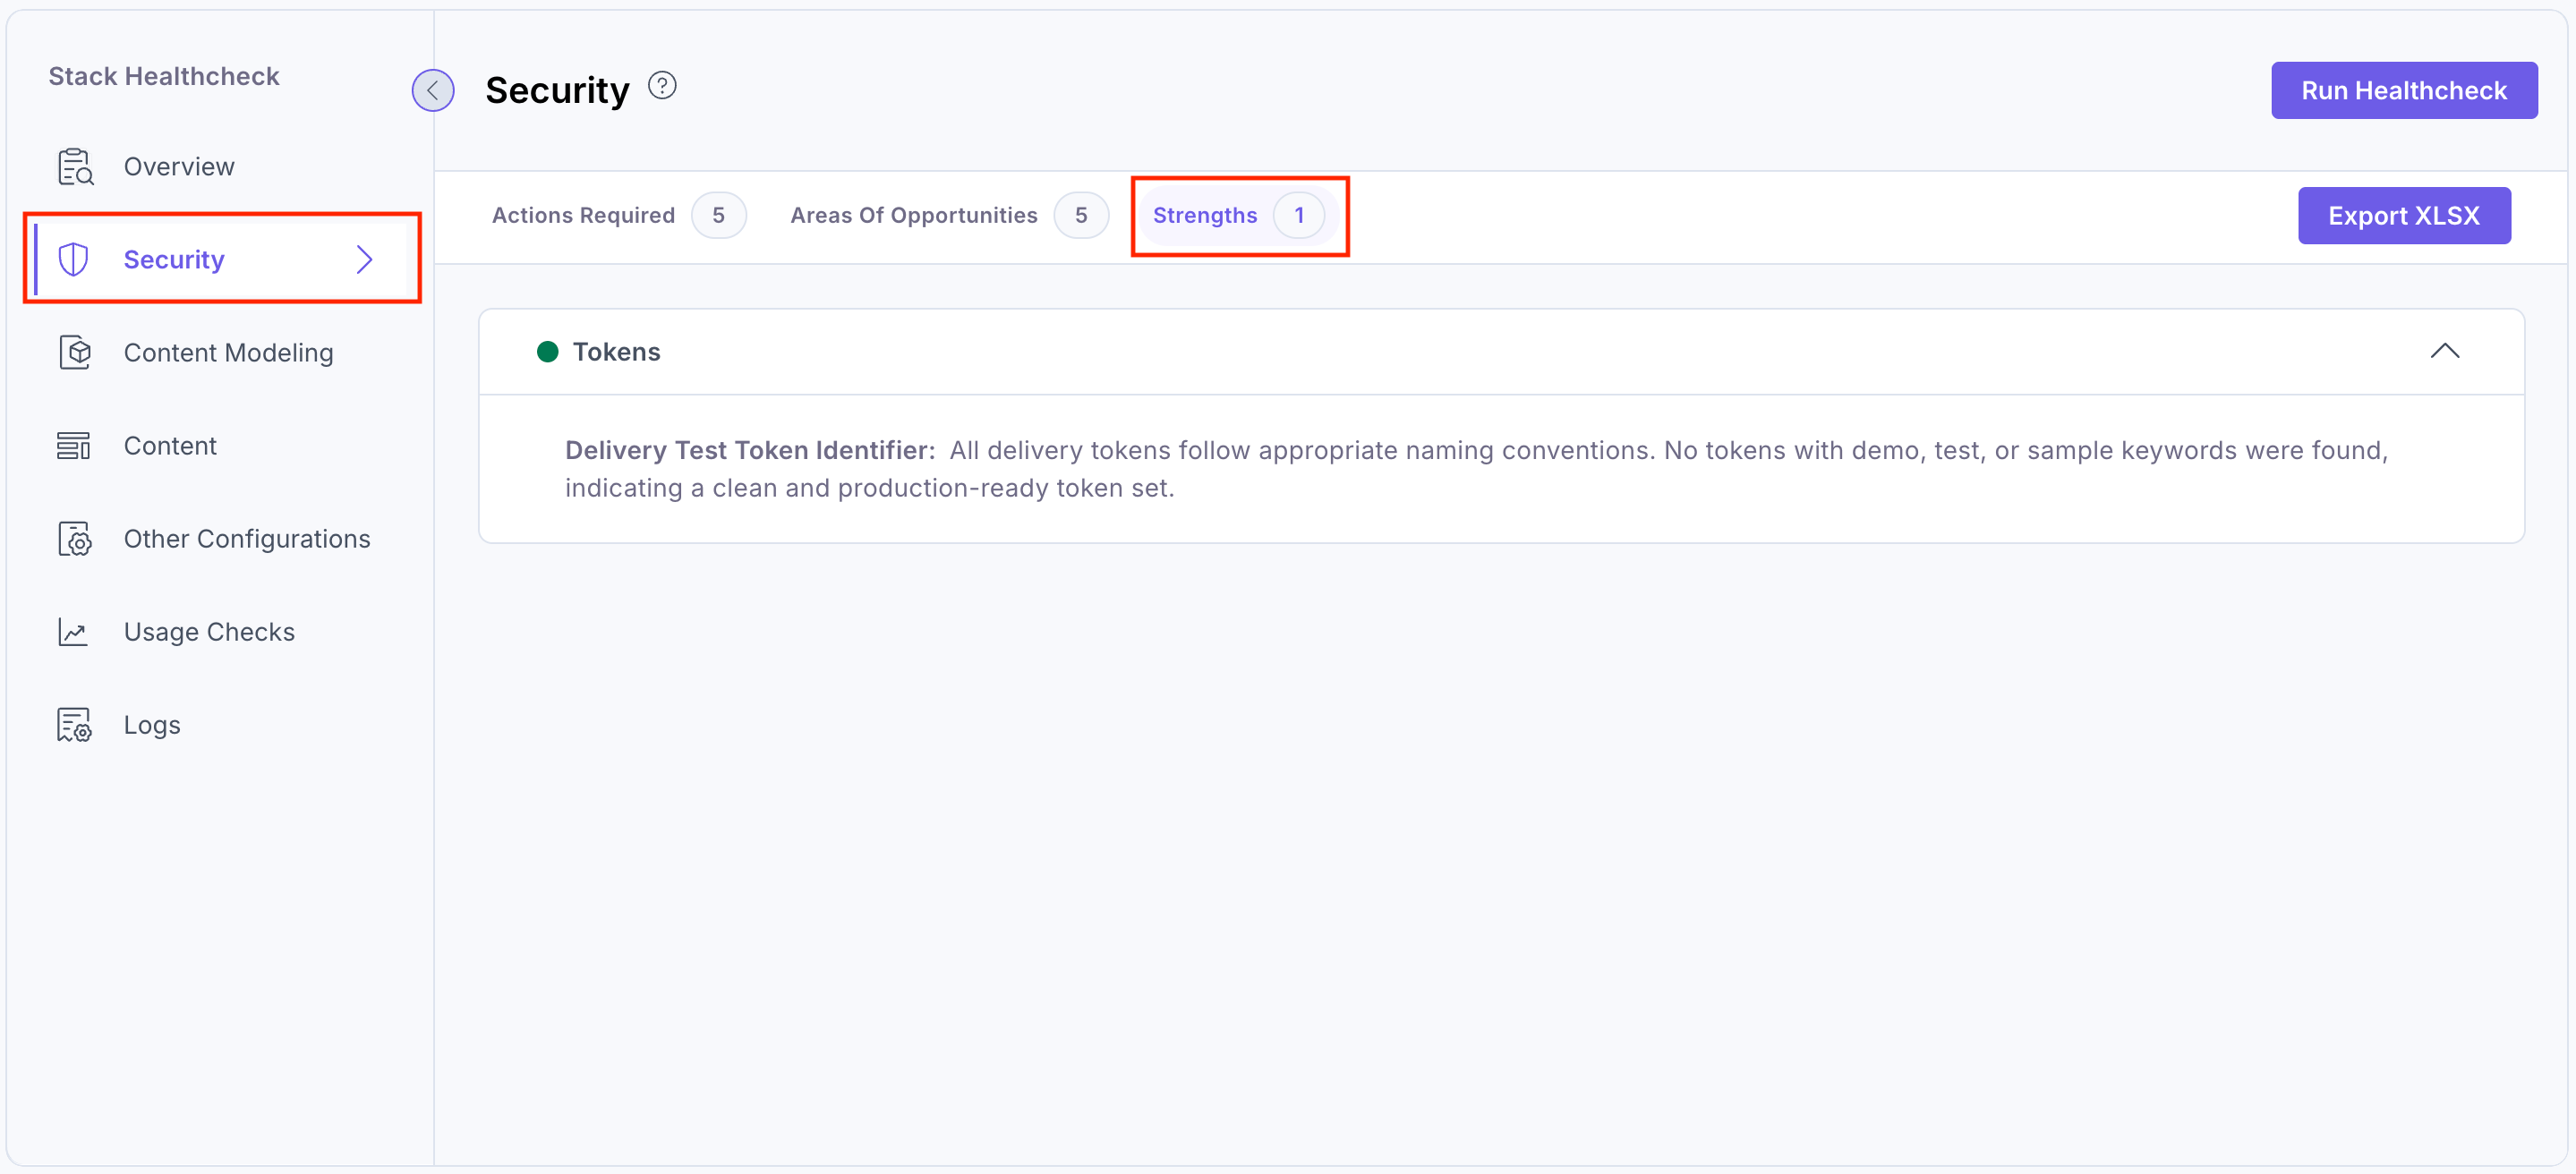Click the Export XLSX button
This screenshot has height=1174, width=2576.
click(2403, 215)
